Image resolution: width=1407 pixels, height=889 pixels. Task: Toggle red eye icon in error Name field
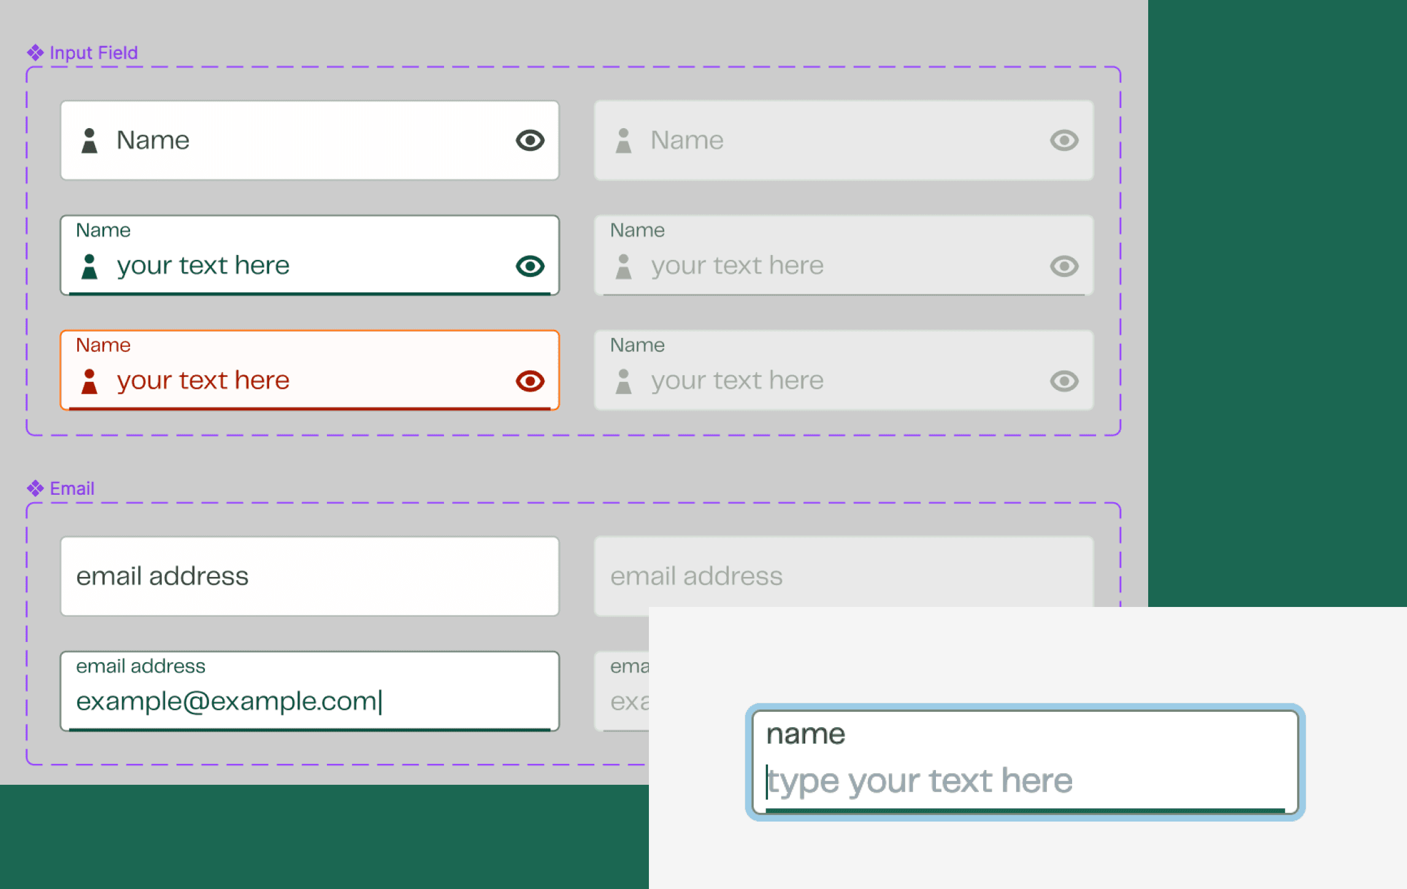point(530,381)
